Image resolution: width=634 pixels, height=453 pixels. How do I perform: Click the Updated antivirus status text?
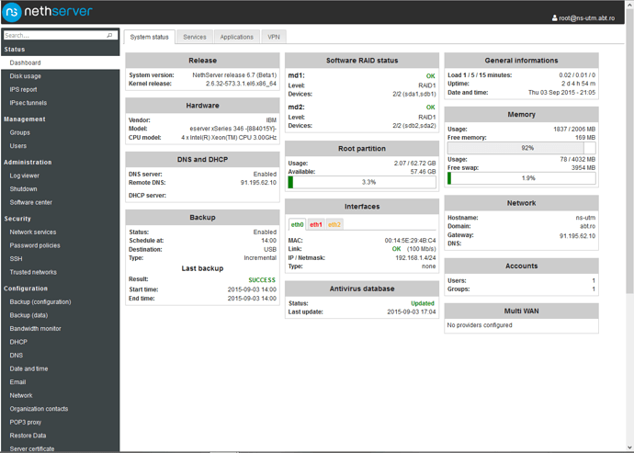coord(423,303)
